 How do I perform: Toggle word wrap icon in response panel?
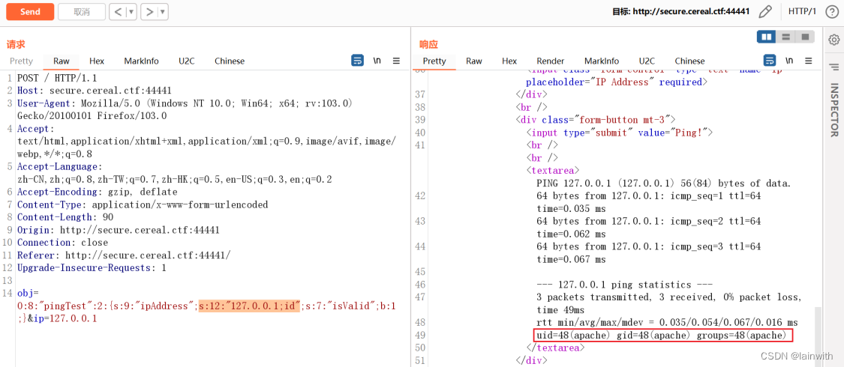[x=770, y=61]
